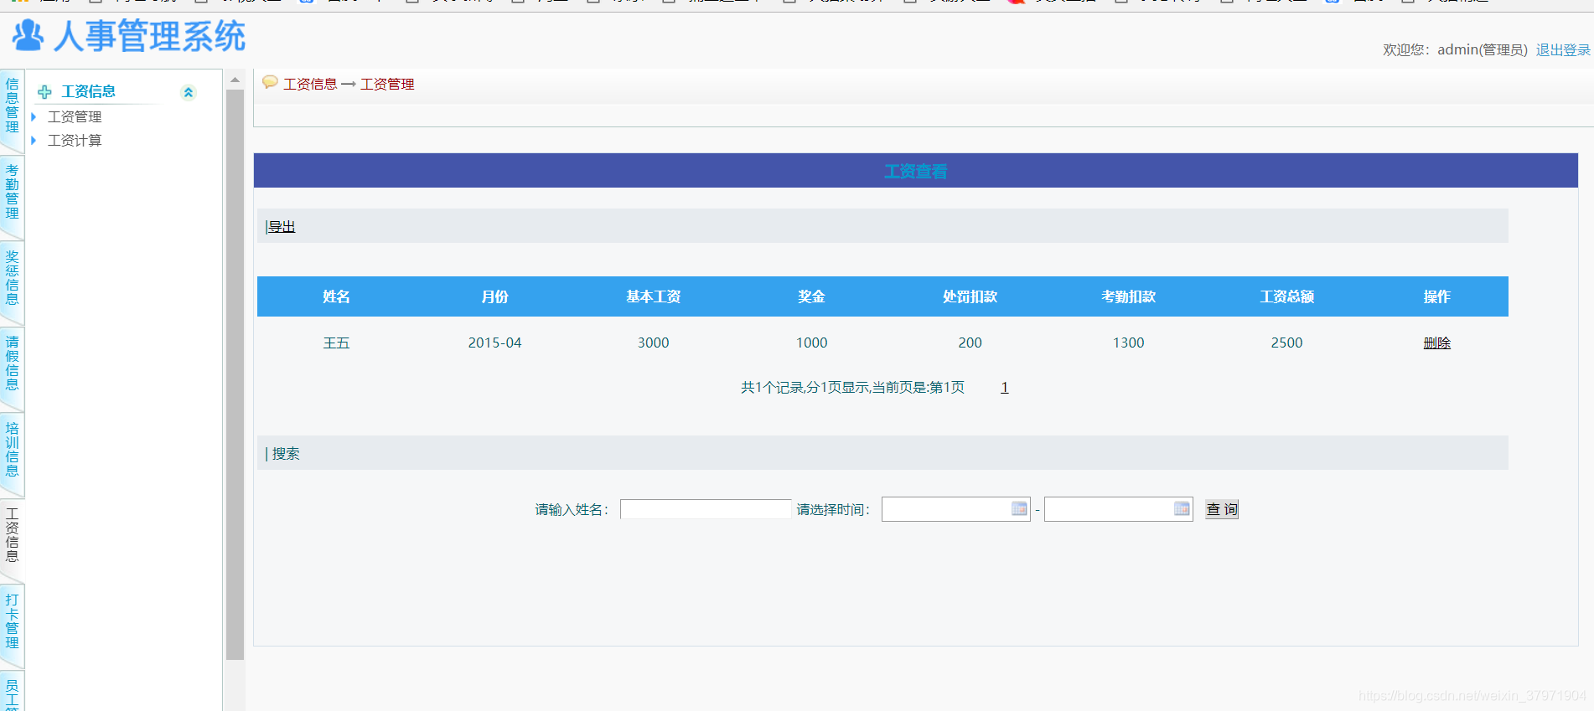
Task: Click the 工资总额 column header
Action: 1286,296
